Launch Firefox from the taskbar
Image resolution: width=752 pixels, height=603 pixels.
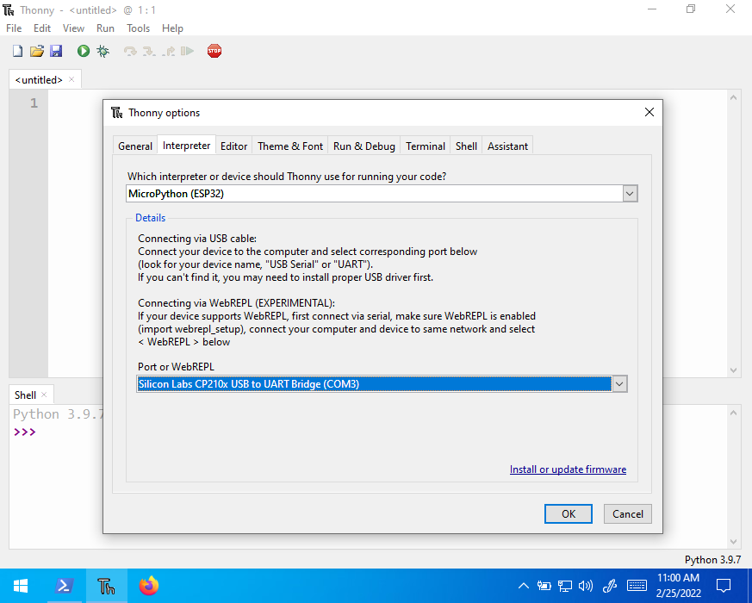pos(149,586)
